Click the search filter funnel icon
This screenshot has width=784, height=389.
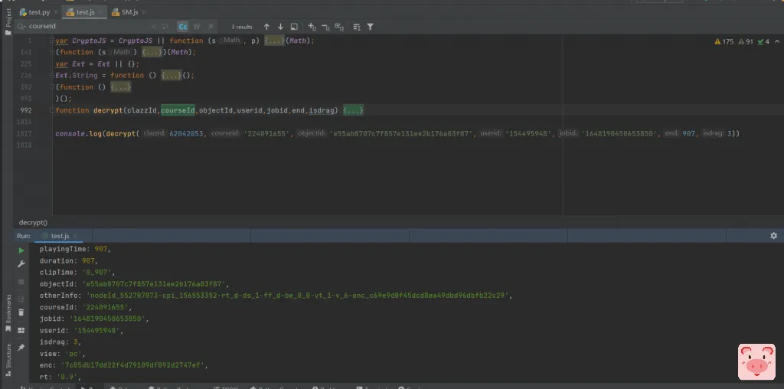(371, 26)
